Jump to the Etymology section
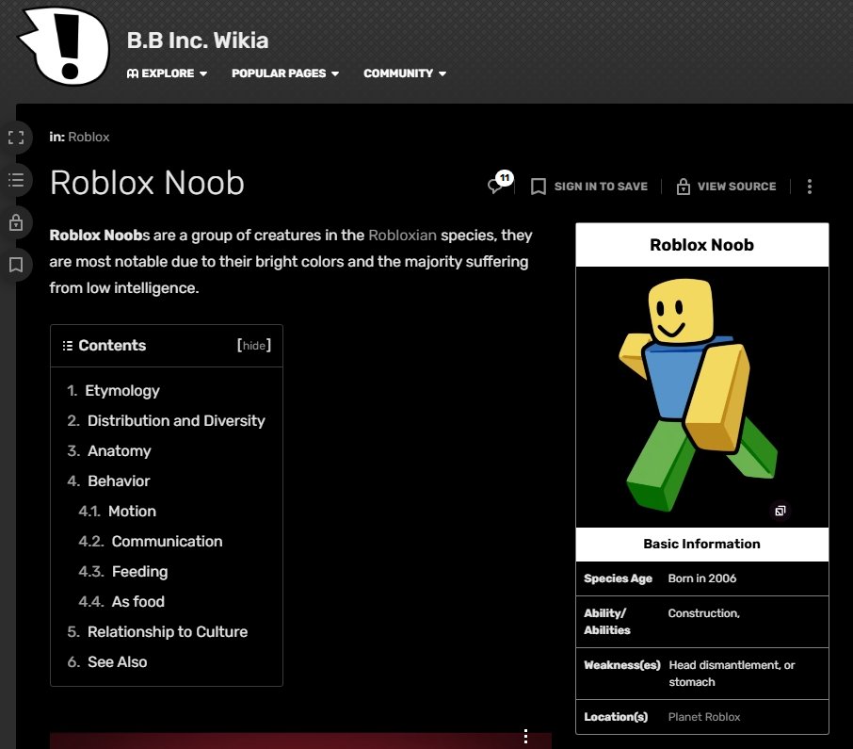 [122, 391]
